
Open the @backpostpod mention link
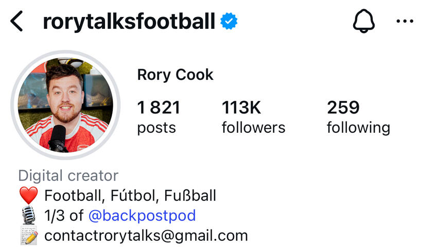pyautogui.click(x=142, y=215)
